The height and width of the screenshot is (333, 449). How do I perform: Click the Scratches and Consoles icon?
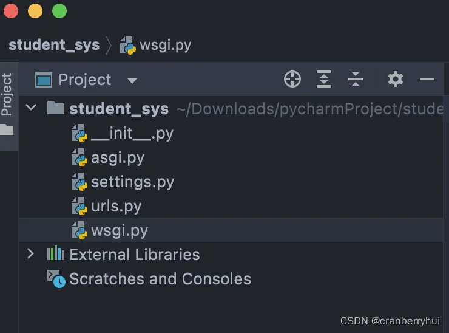56,279
